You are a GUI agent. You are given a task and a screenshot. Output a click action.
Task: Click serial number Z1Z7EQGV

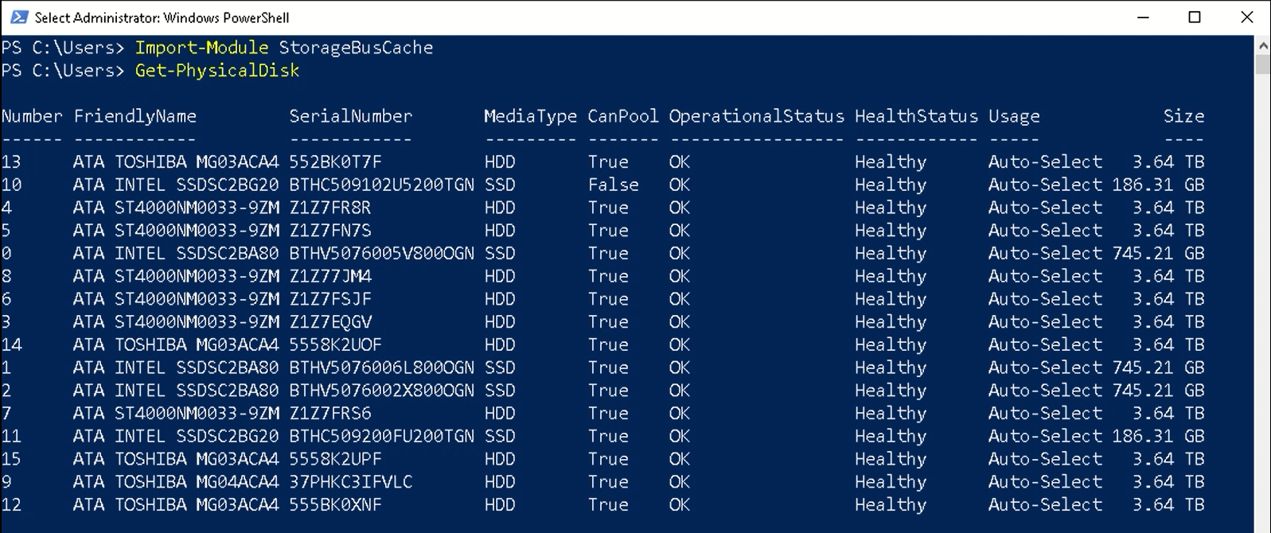point(330,323)
